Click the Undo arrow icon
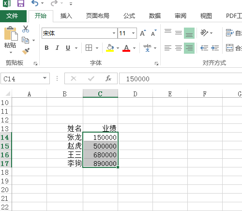The height and width of the screenshot is (211, 242). 35,3
